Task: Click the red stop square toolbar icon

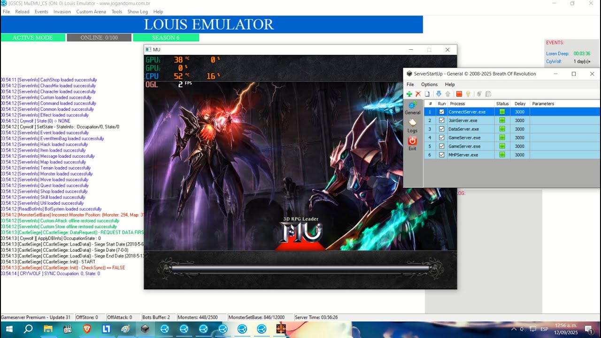Action: coord(459,94)
